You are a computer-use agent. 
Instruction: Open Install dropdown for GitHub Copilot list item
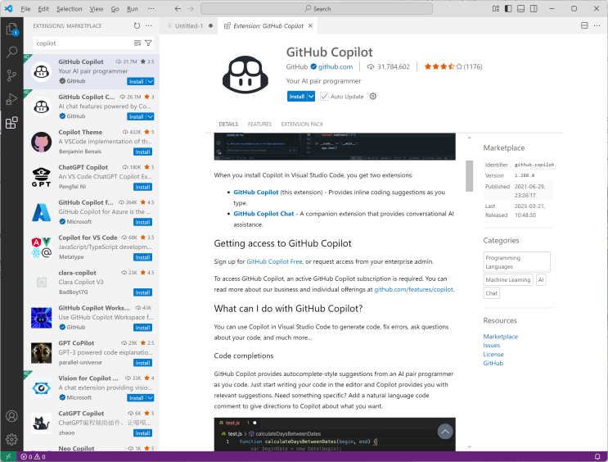(151, 82)
